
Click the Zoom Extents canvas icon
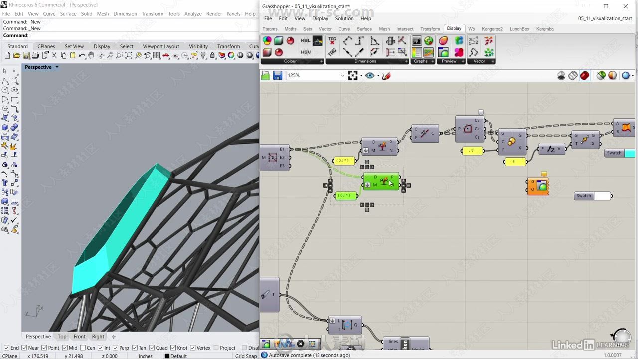[352, 76]
